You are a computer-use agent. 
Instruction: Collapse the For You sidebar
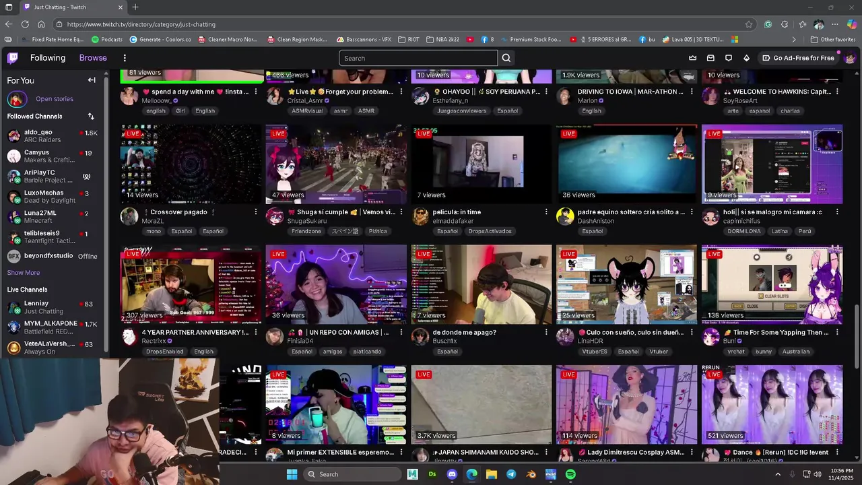[x=92, y=80]
